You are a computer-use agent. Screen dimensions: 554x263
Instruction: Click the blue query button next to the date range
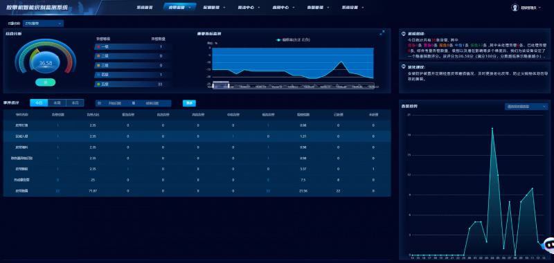189,103
